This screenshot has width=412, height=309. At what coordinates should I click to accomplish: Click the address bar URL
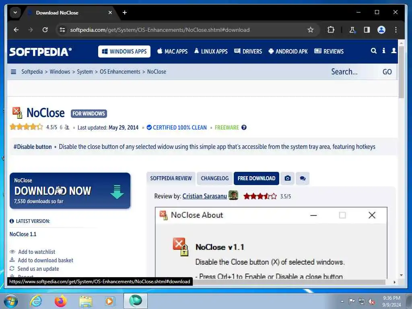160,30
